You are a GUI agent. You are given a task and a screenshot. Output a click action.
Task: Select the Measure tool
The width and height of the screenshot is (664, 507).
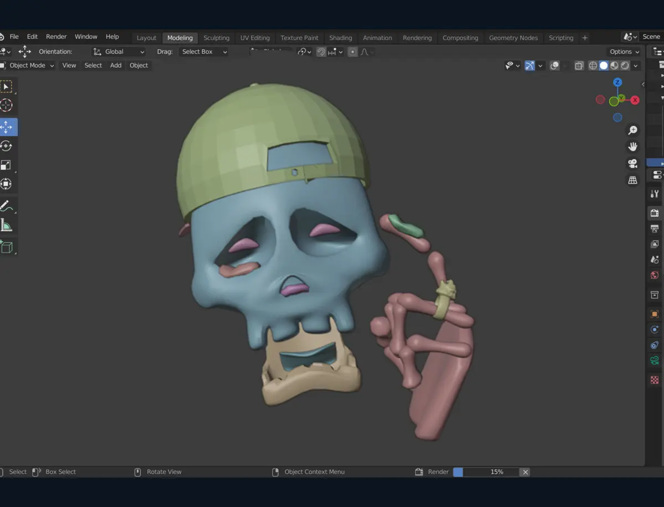point(7,226)
